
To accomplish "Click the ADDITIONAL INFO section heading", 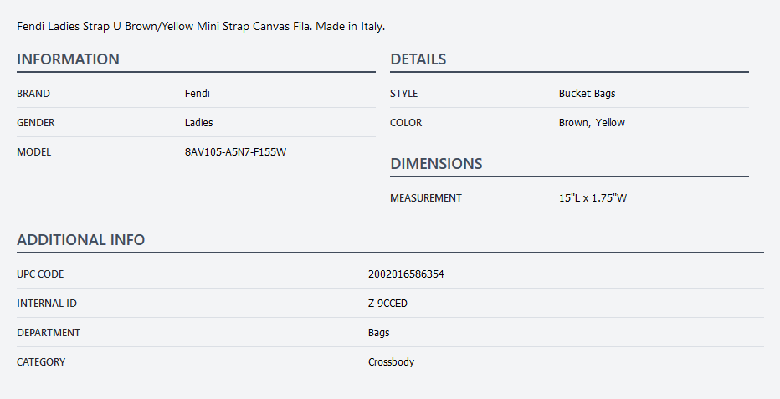I will 80,240.
